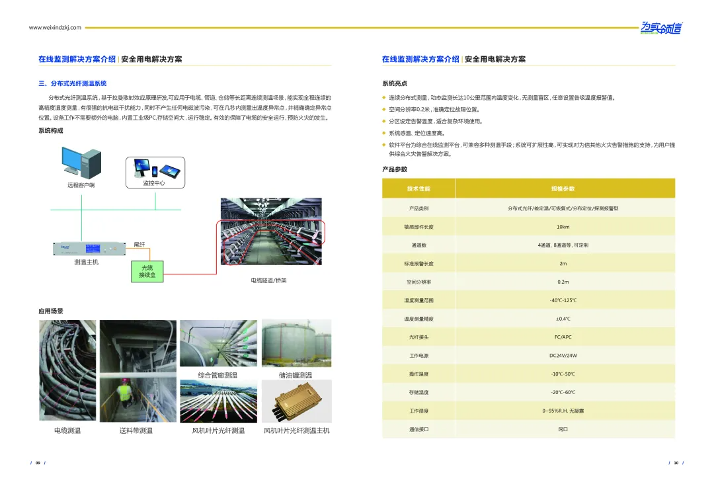Click the 敏感部件长度 10km table row
The width and height of the screenshot is (714, 488).
coord(528,227)
